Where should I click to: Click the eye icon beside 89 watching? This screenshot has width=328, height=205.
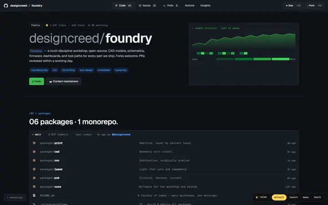click(89, 26)
